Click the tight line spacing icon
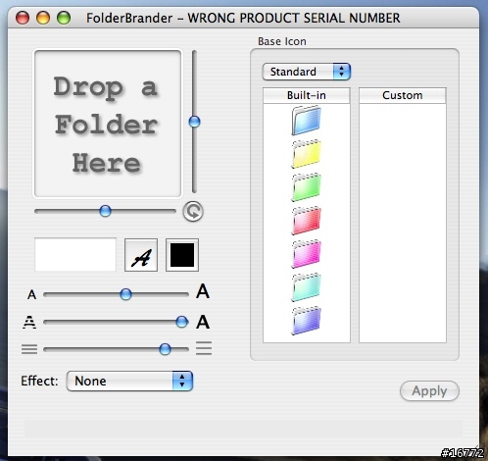 (29, 349)
